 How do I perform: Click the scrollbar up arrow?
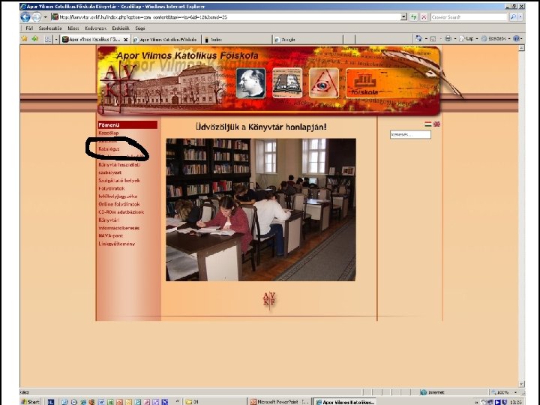coord(521,48)
